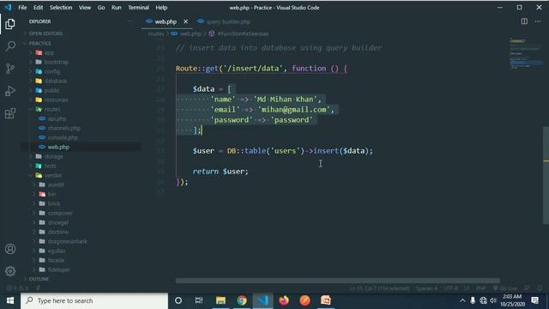Viewport: 549px width, 309px height.
Task: Click Cortana circle icon on taskbar
Action: point(178,300)
